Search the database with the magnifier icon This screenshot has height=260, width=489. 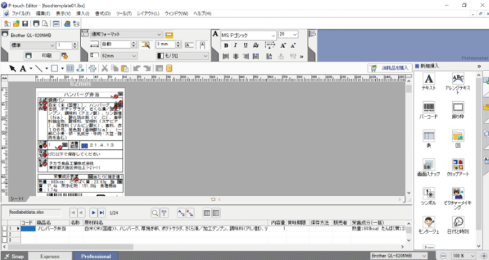[x=154, y=213]
